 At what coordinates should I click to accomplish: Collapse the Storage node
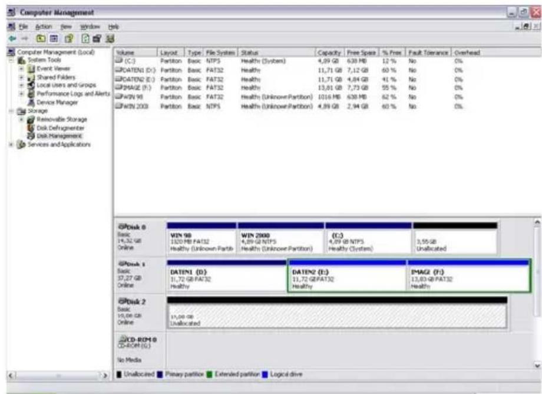click(11, 111)
